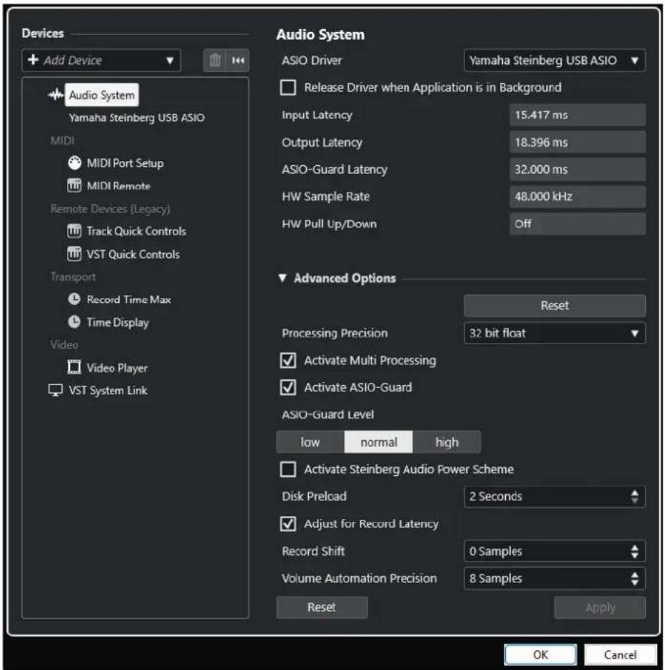Click the Disk Preload 2 Seconds value
Screen dimensions: 665x670
click(496, 497)
